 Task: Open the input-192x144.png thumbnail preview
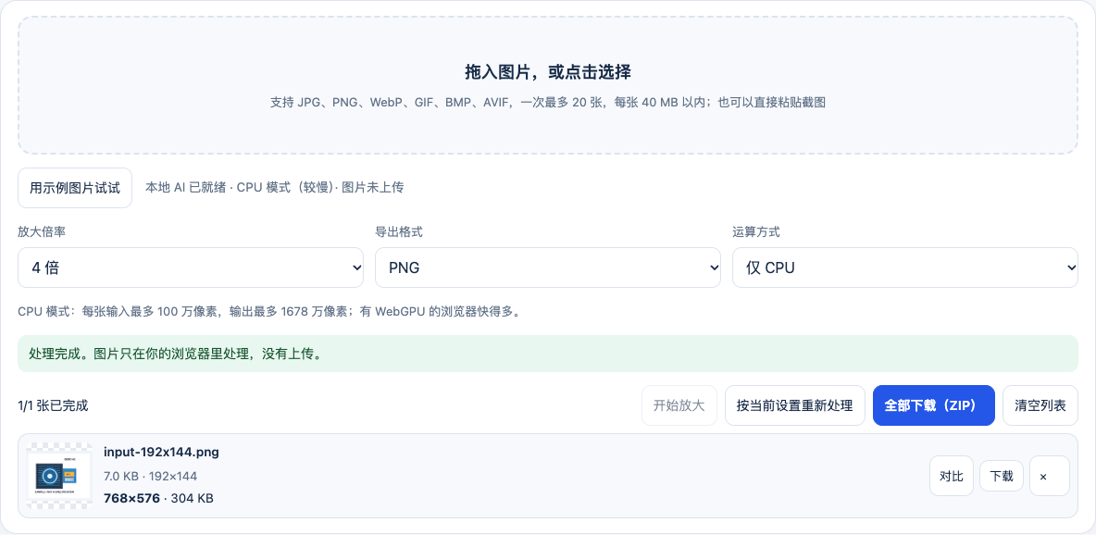59,476
